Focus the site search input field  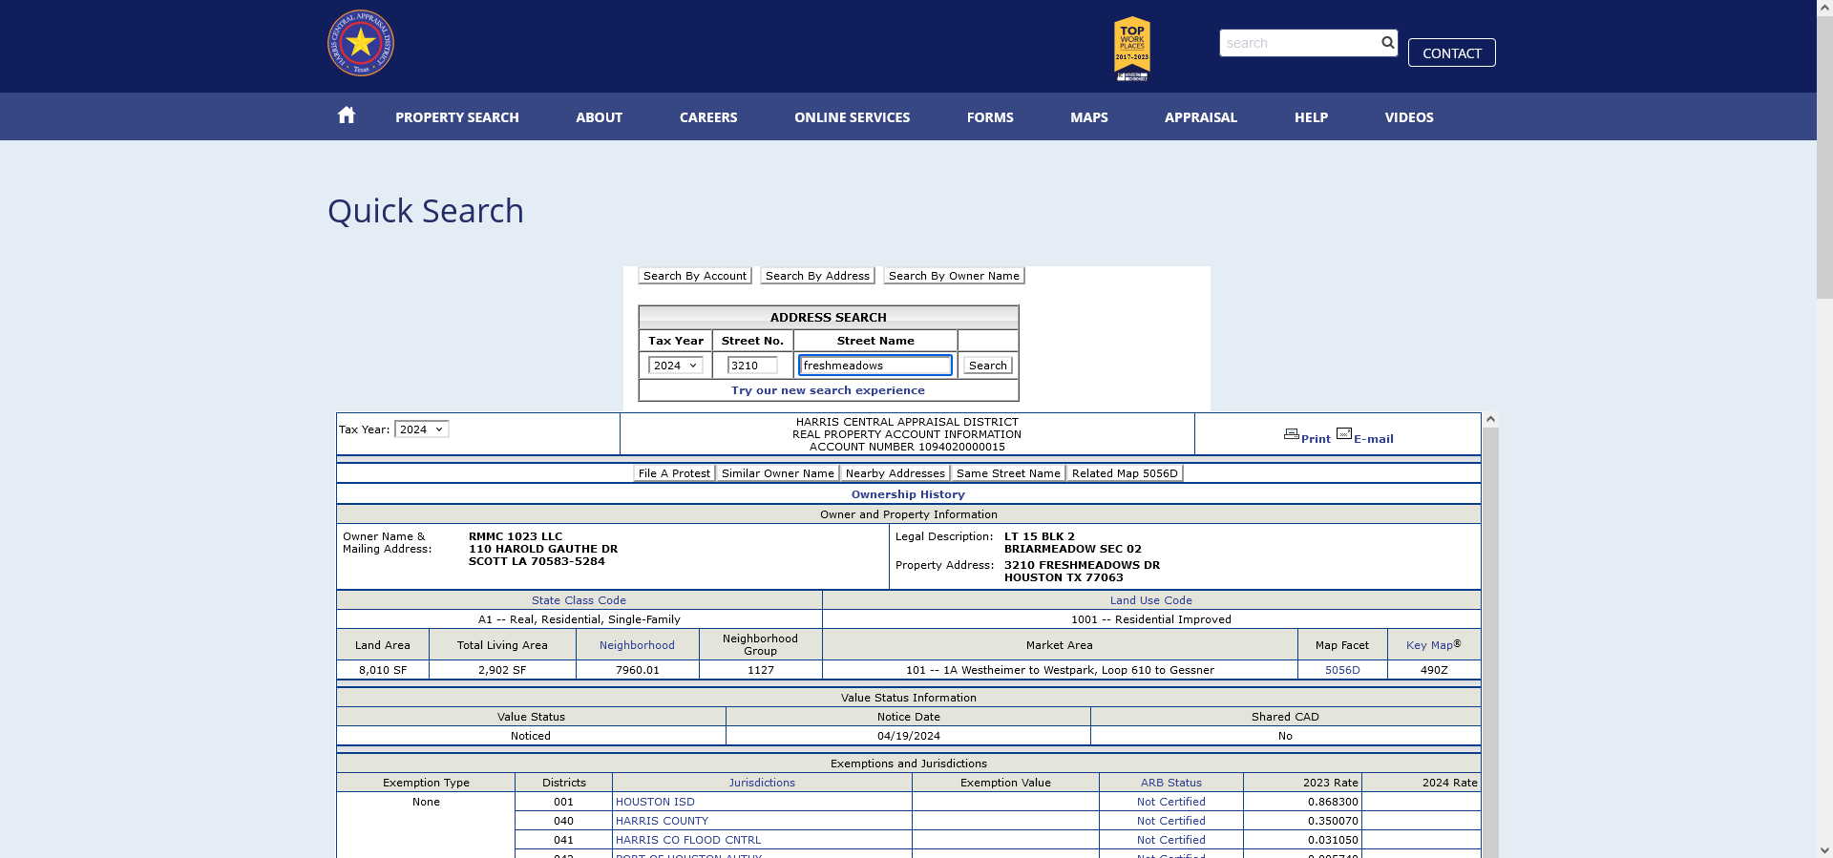1299,43
